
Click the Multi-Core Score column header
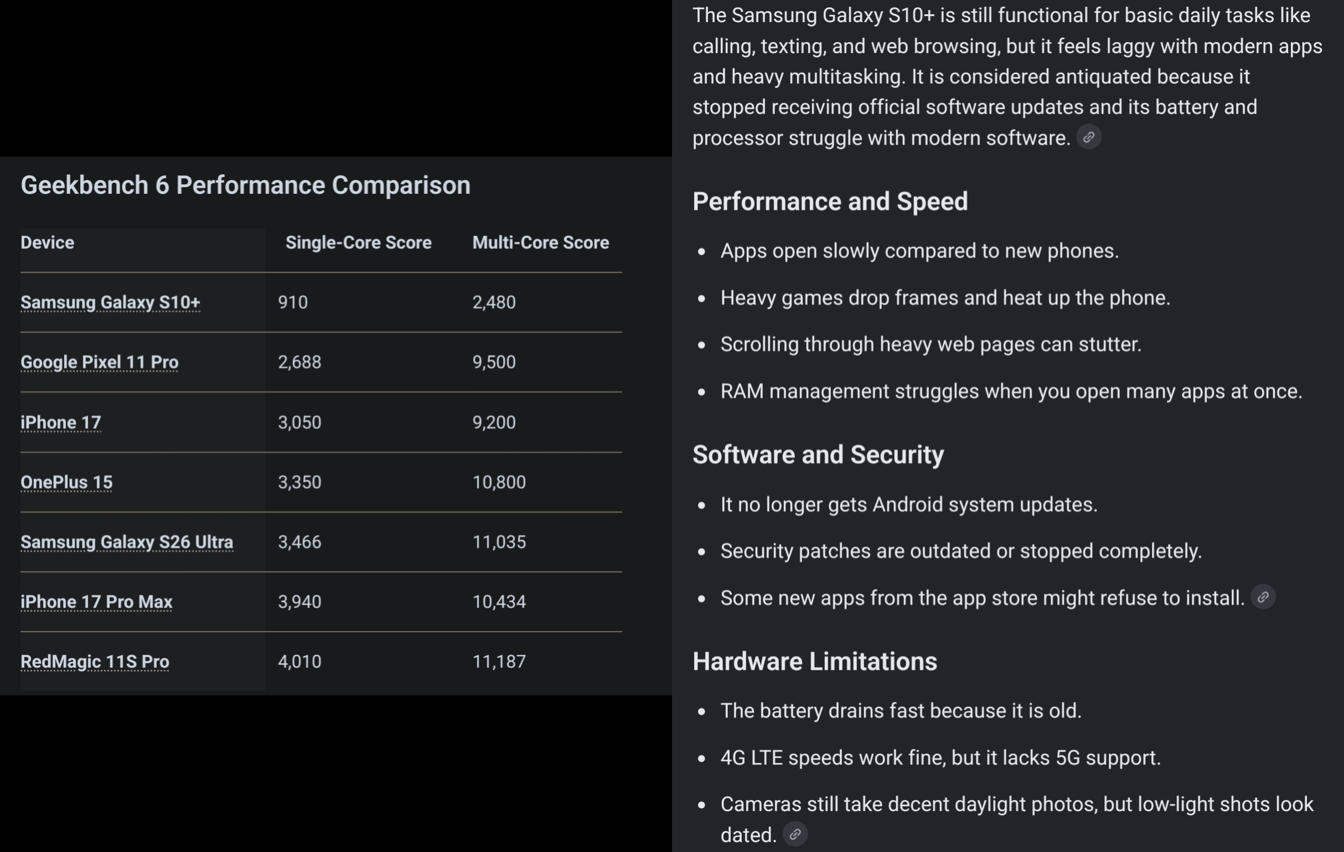(x=540, y=242)
